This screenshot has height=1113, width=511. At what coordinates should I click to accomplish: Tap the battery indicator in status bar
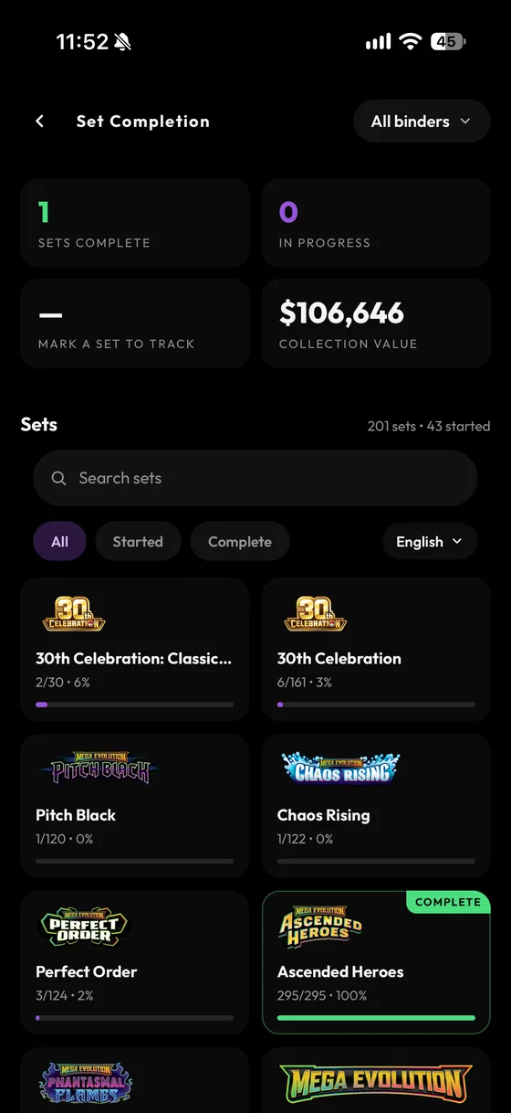(x=449, y=42)
